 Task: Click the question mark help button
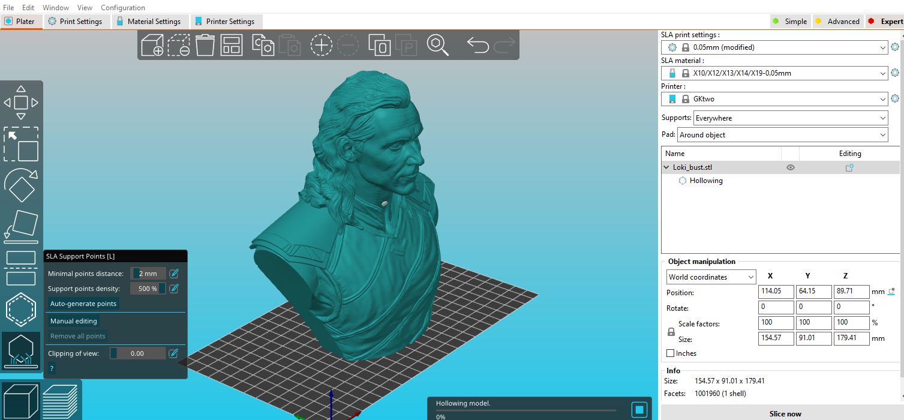(52, 368)
